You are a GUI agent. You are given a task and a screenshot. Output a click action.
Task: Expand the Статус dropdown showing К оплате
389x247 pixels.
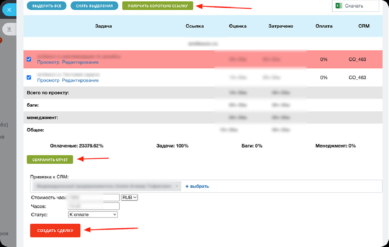pos(93,215)
